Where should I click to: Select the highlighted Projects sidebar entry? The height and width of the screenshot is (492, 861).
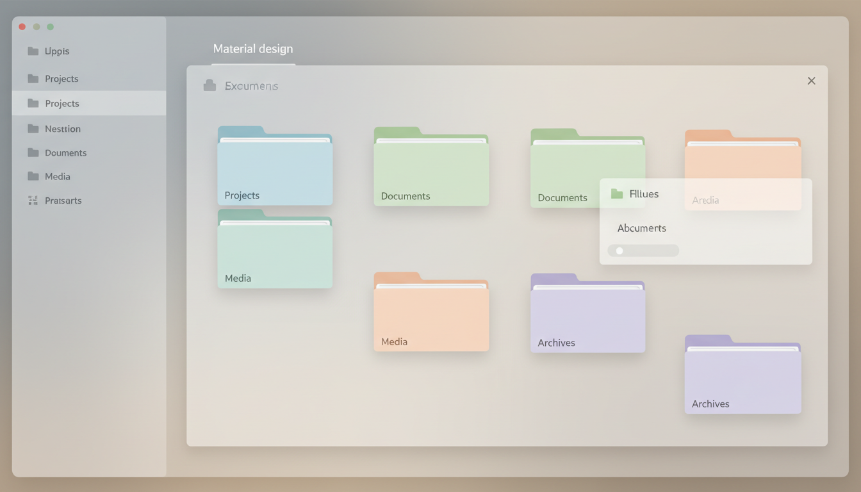coord(62,103)
